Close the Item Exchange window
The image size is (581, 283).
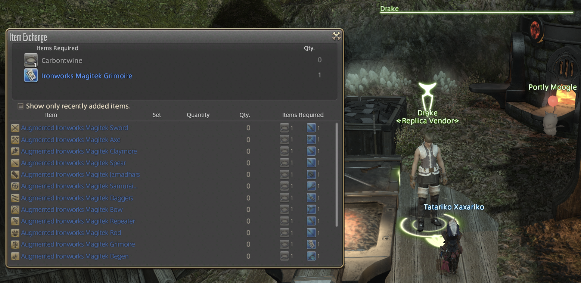(x=336, y=36)
